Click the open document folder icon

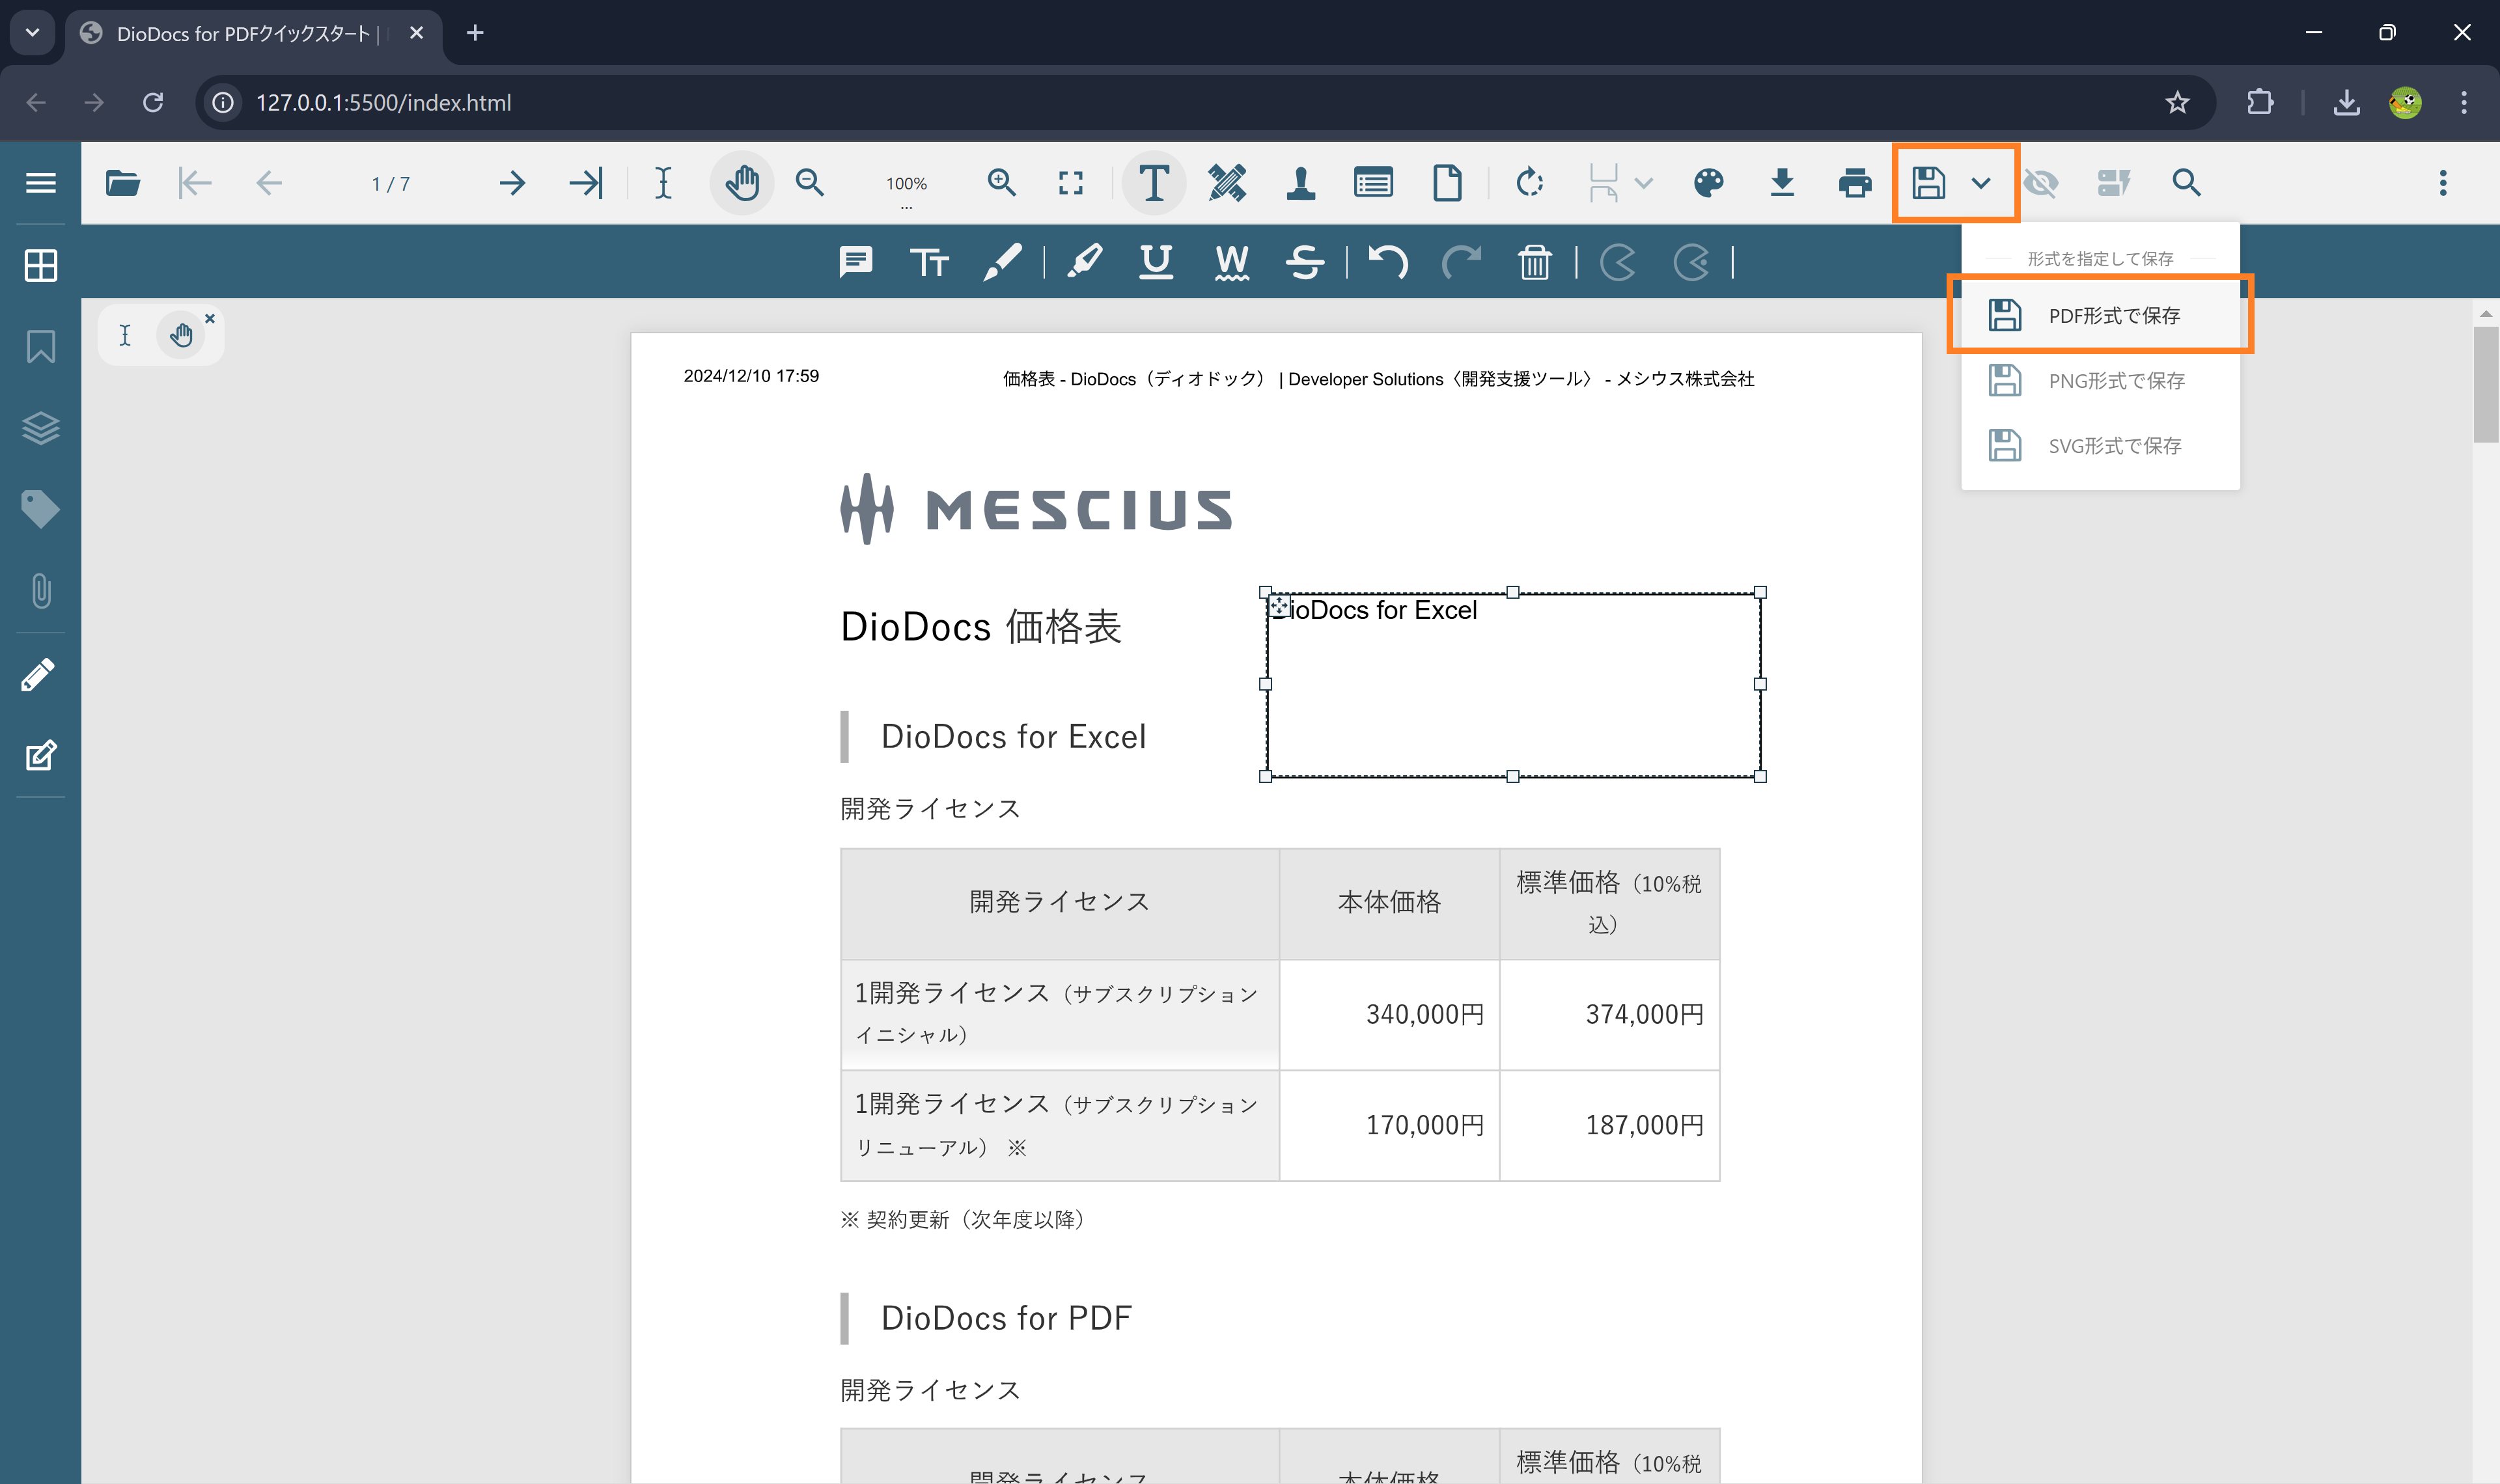[123, 183]
